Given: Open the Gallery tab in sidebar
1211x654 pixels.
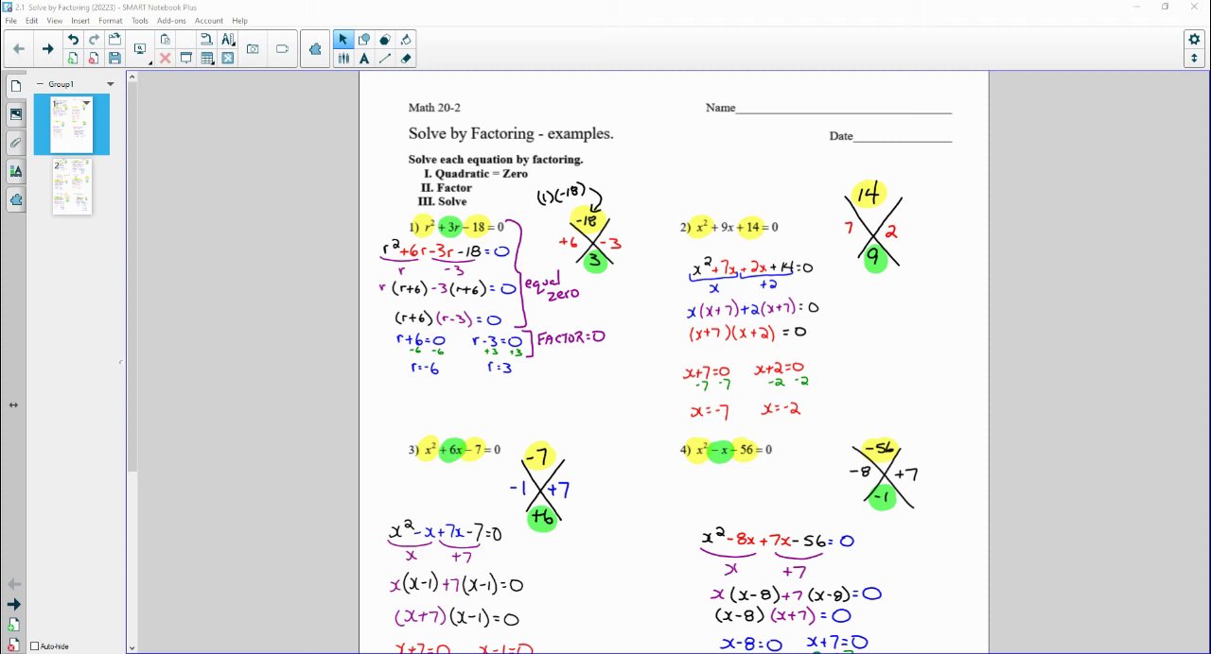Looking at the screenshot, I should (15, 114).
